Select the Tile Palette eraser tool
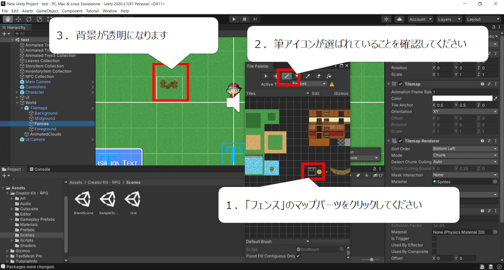This screenshot has height=270, width=504. (318, 76)
